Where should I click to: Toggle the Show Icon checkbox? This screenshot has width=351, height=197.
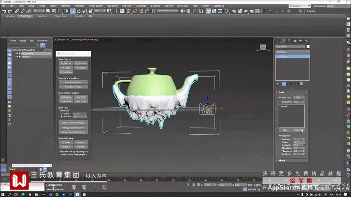coord(280,98)
